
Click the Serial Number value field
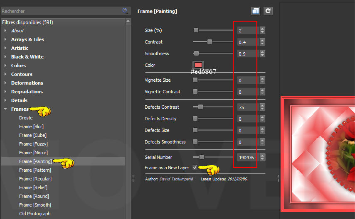click(247, 158)
